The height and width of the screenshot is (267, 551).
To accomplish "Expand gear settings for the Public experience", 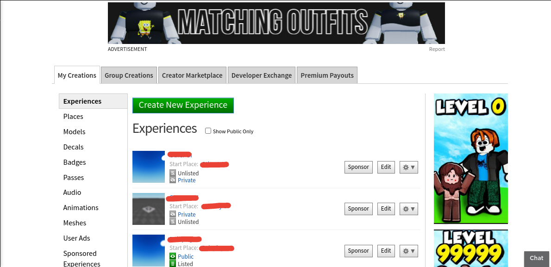I will point(409,251).
